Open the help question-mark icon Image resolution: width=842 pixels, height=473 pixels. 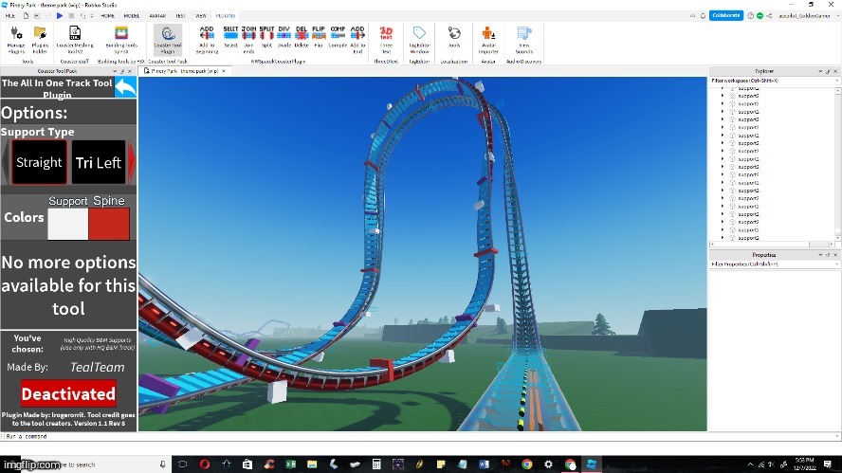[751, 15]
